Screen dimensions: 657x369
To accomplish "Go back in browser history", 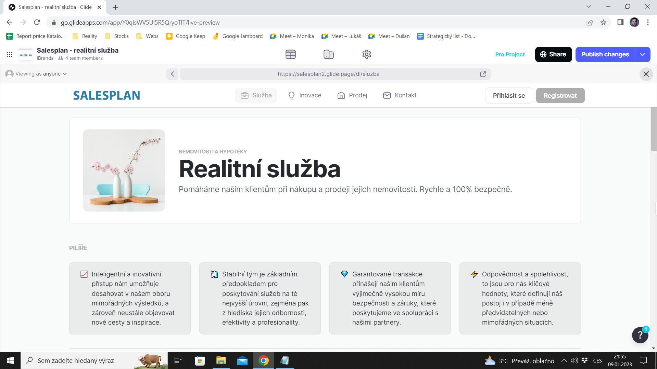I will coord(9,23).
